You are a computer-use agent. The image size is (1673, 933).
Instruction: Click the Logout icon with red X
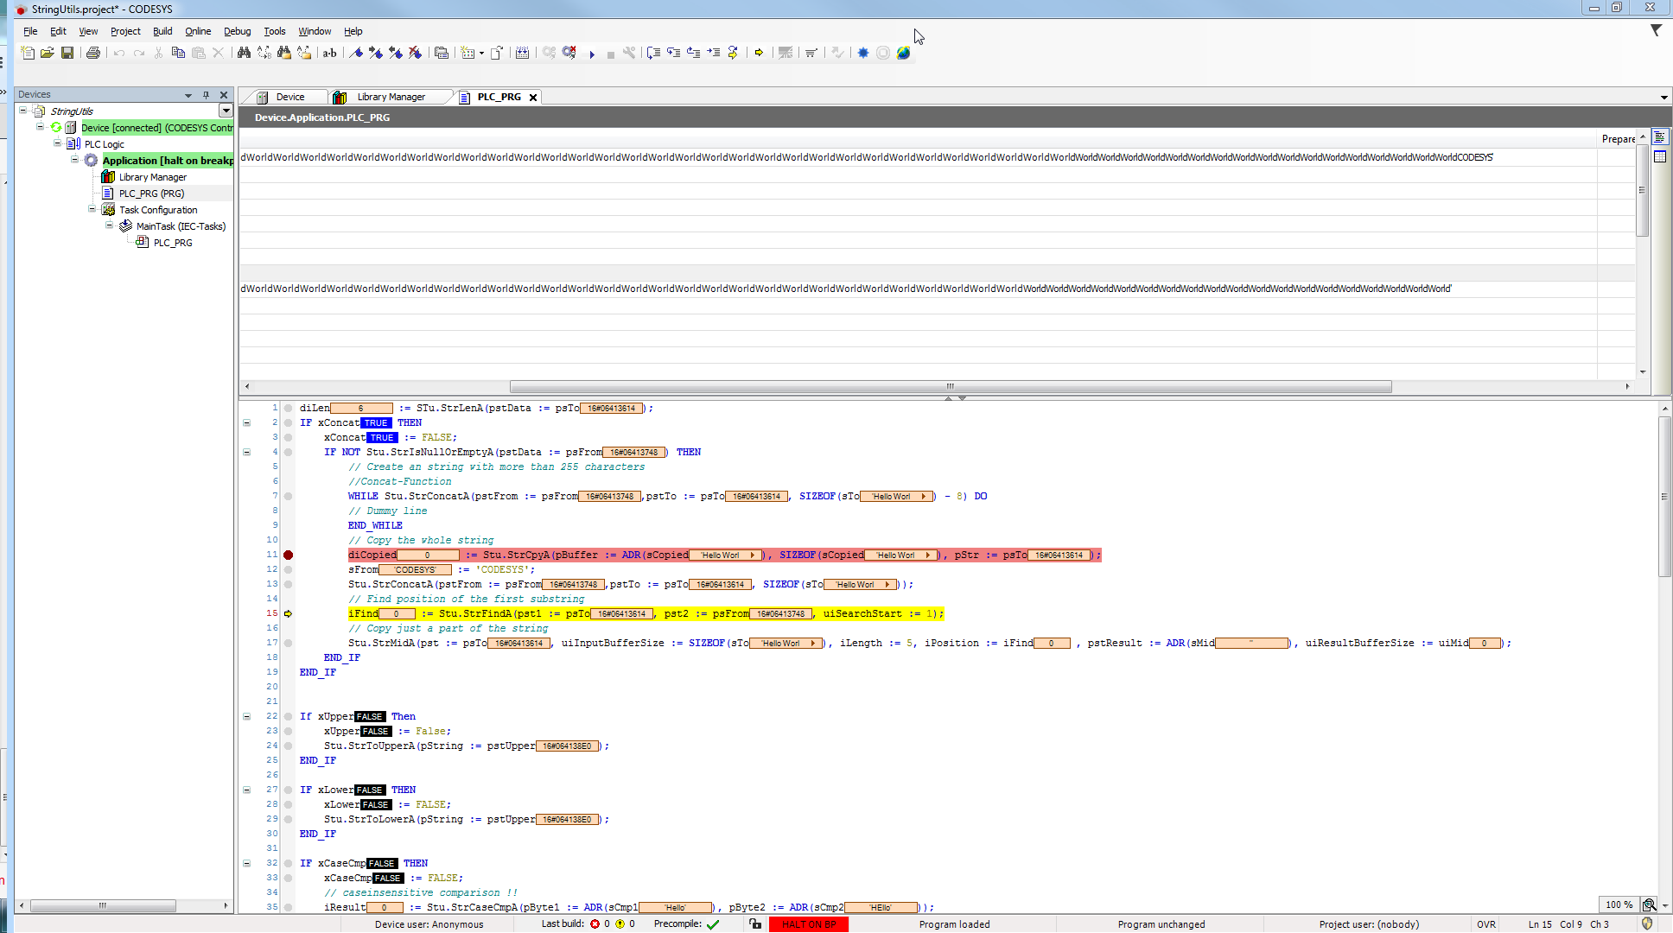click(x=569, y=53)
